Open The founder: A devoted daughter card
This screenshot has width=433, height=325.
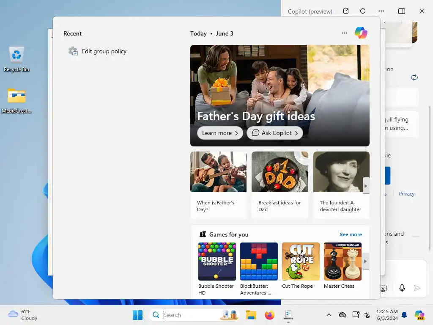click(341, 185)
